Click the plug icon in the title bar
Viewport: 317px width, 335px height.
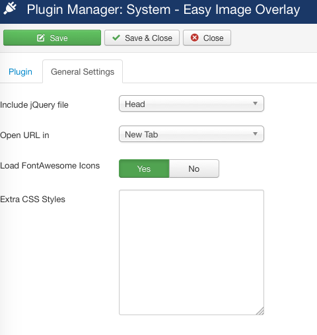pos(10,8)
